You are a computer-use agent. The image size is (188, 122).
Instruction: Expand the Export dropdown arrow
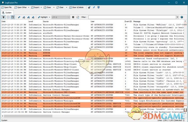pos(41,8)
